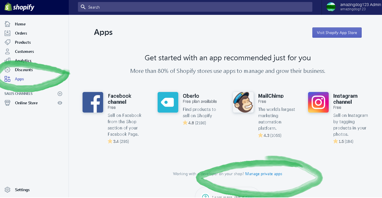The image size is (382, 198).
Task: Click the Instagram channel app icon
Action: click(x=318, y=102)
